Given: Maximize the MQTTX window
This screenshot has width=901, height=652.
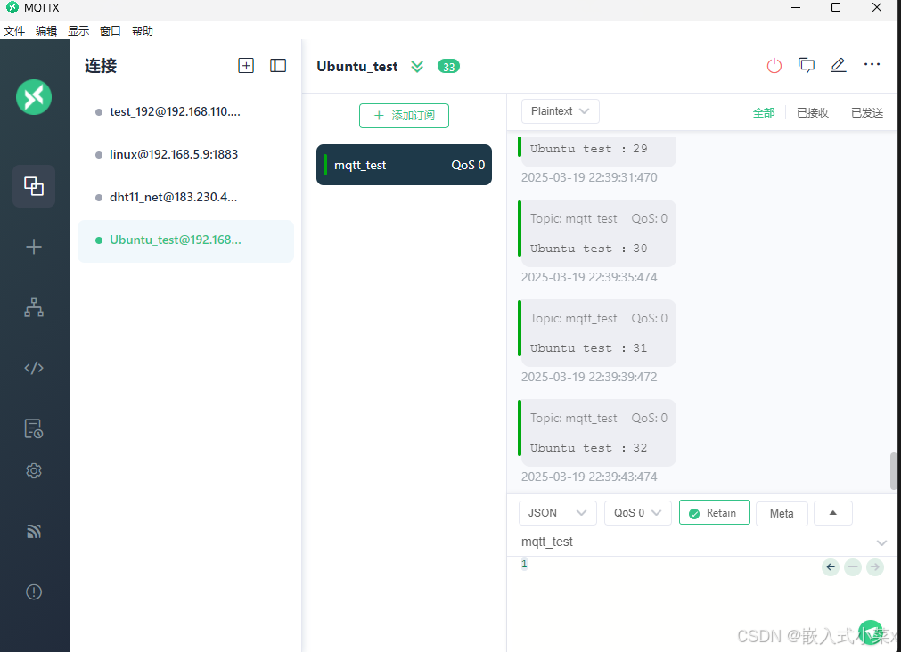Looking at the screenshot, I should pos(836,7).
